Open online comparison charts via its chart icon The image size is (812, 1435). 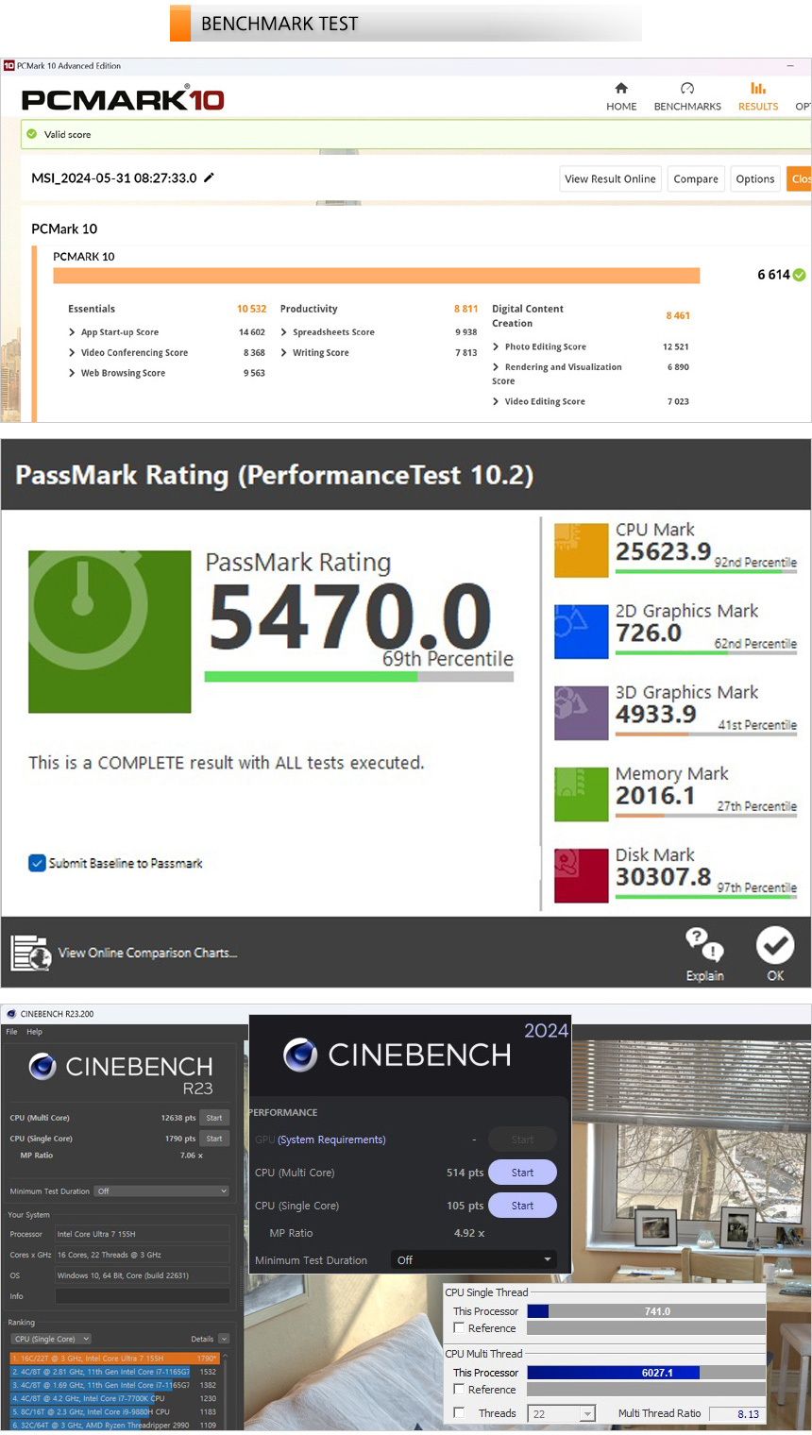click(x=30, y=953)
